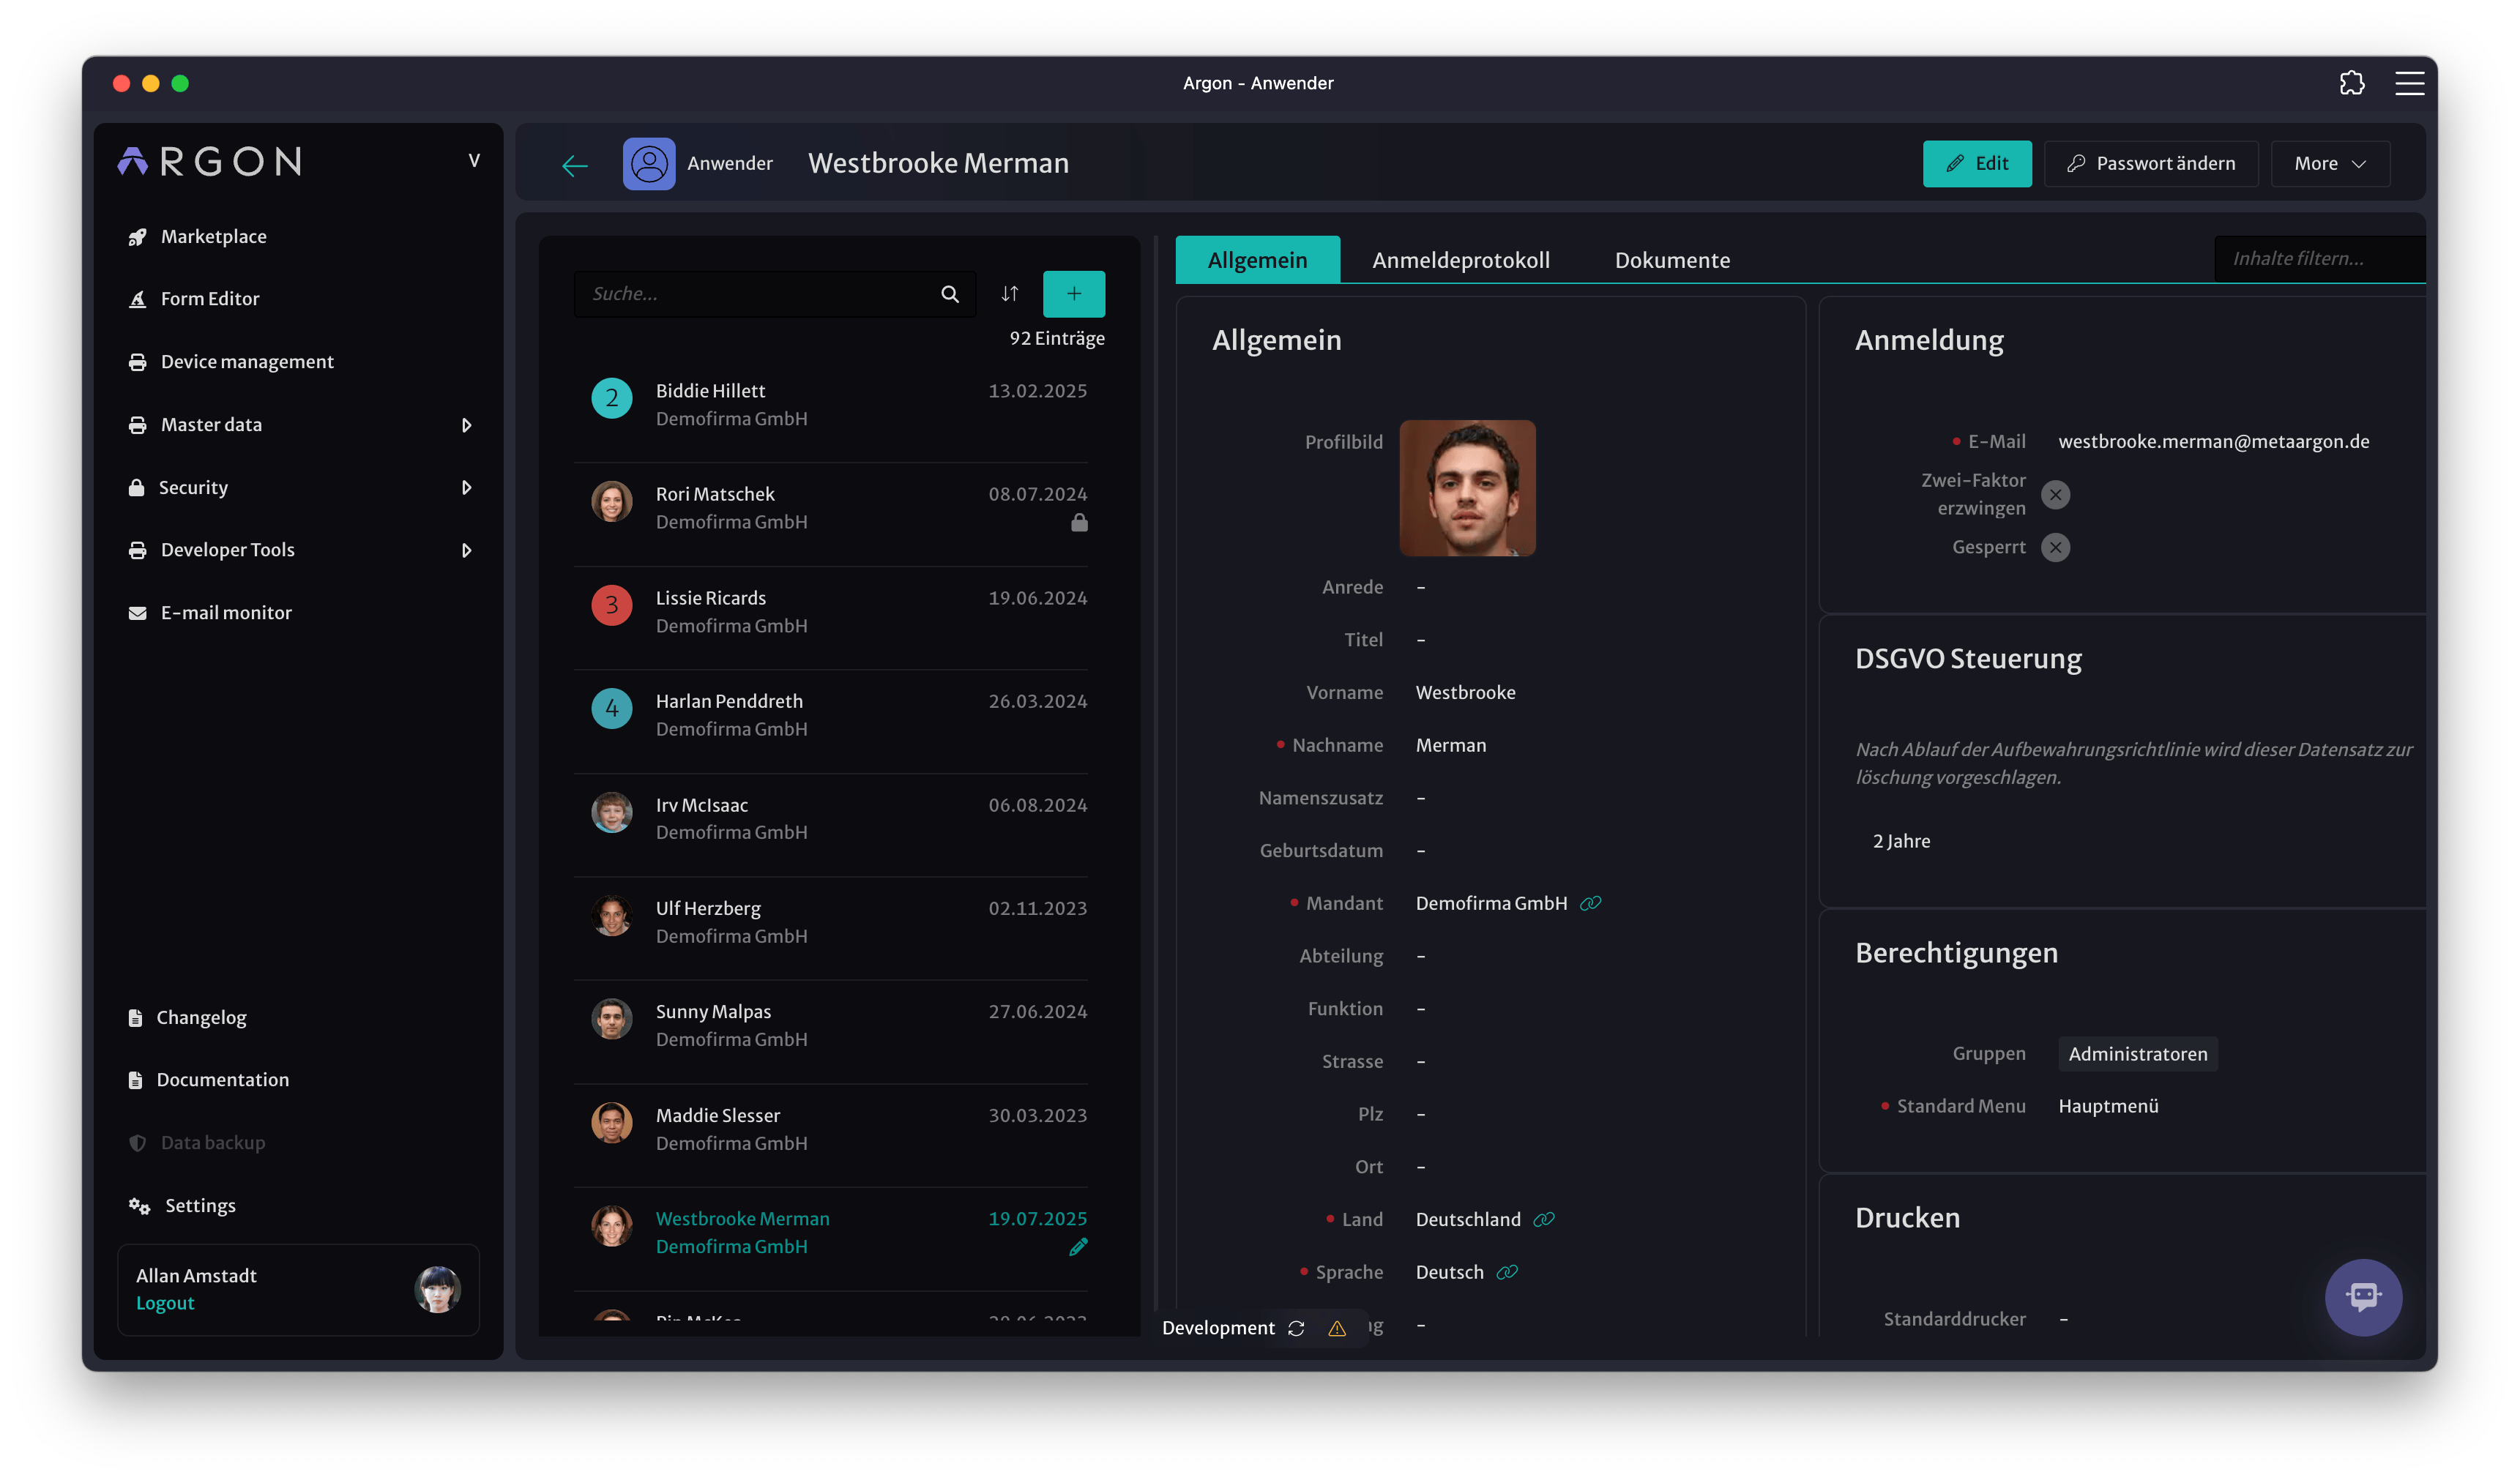Click the Form Editor icon
This screenshot has width=2520, height=1480.
point(137,300)
